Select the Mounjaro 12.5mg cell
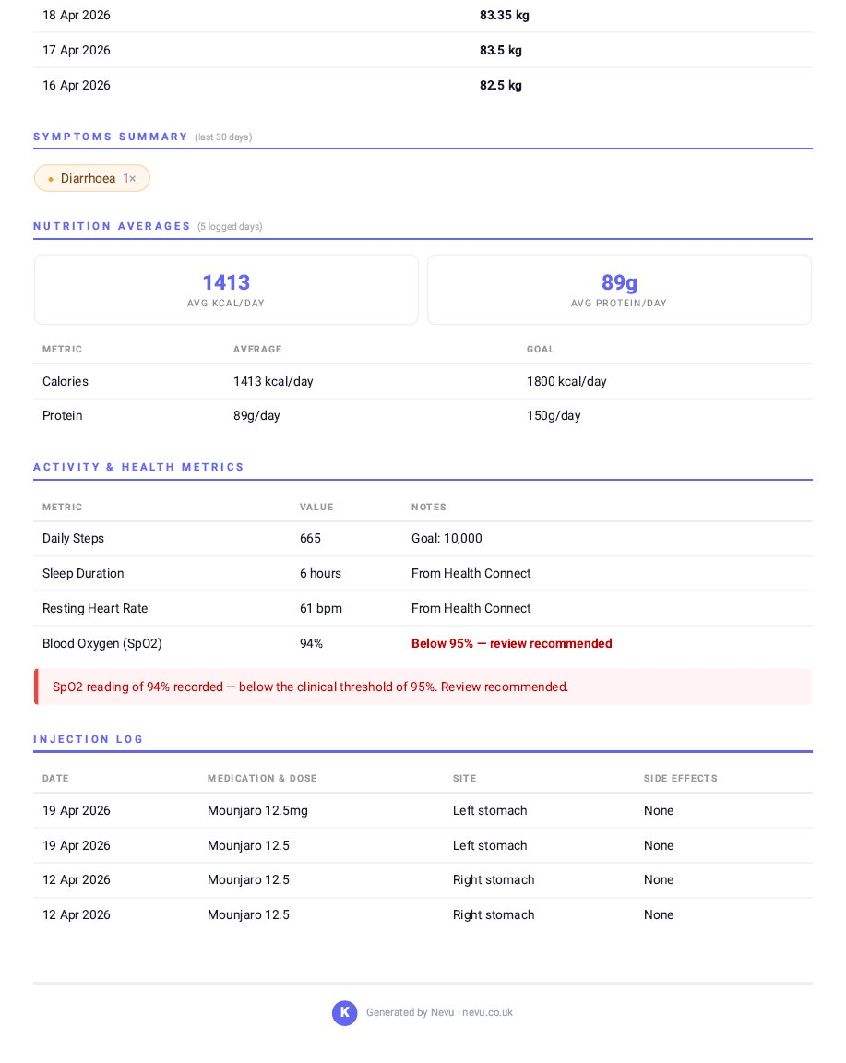This screenshot has height=1063, width=846. (257, 811)
